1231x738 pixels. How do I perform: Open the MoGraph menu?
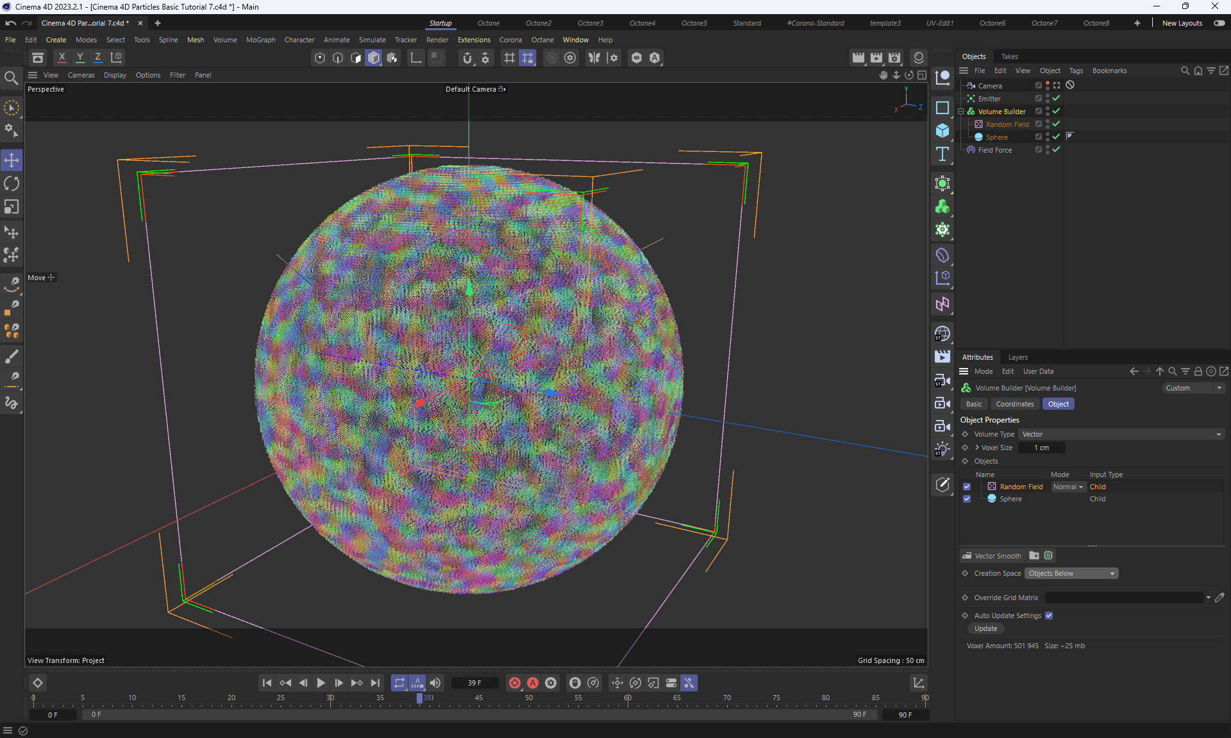pos(260,40)
